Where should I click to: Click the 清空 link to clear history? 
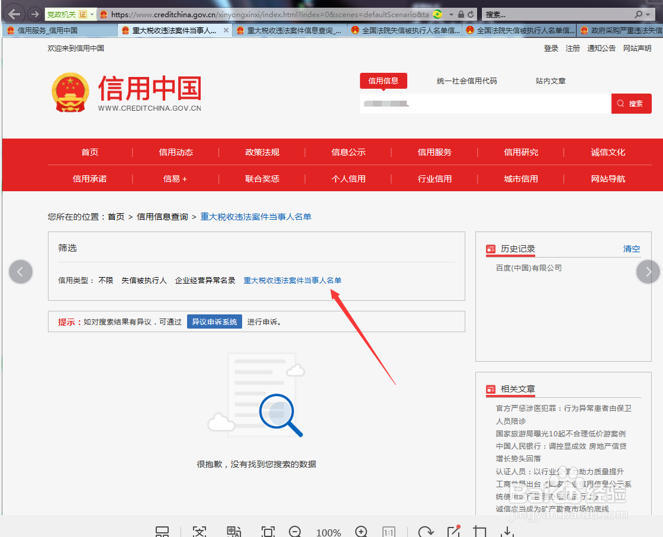coord(631,249)
